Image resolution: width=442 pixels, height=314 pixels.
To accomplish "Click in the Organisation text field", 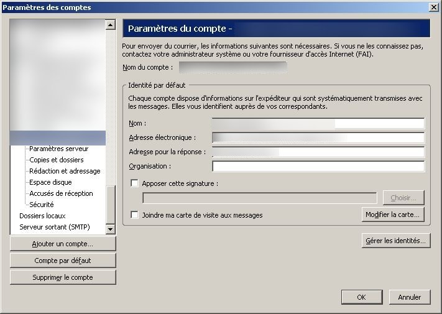I will 318,167.
